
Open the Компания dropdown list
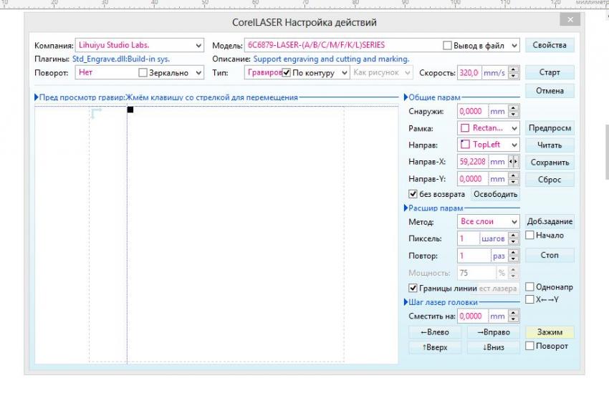198,45
